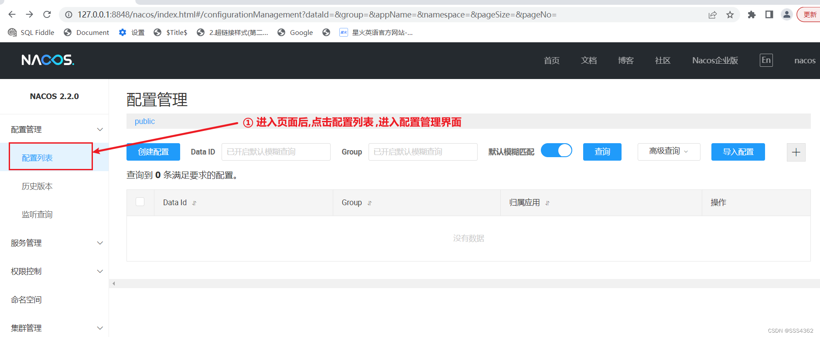The width and height of the screenshot is (820, 337).
Task: Click the site info icon in address bar
Action: click(x=68, y=15)
